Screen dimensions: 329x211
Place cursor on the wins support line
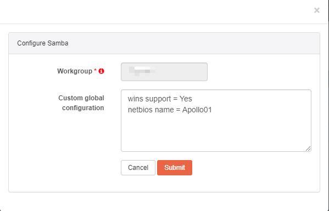160,99
